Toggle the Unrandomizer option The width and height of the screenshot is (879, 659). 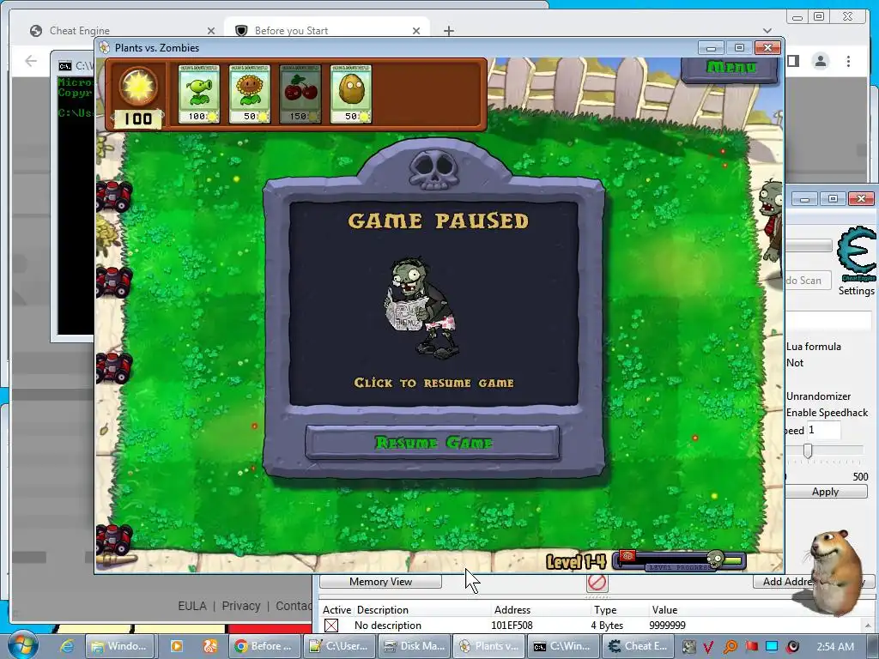click(818, 396)
